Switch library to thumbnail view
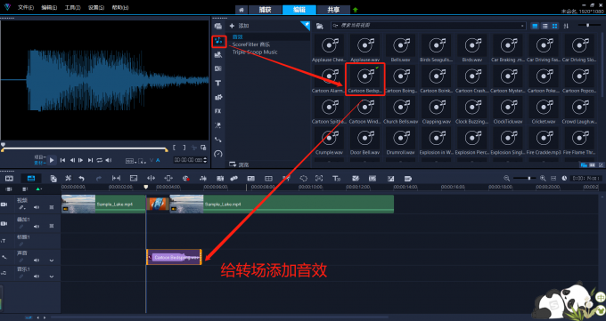 [x=555, y=26]
